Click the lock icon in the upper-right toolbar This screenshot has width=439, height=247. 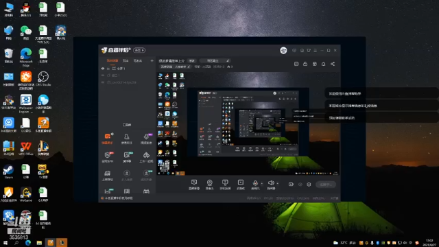click(x=305, y=64)
